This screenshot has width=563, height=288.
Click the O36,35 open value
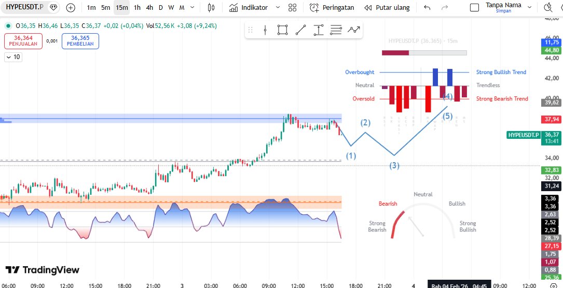pyautogui.click(x=25, y=26)
